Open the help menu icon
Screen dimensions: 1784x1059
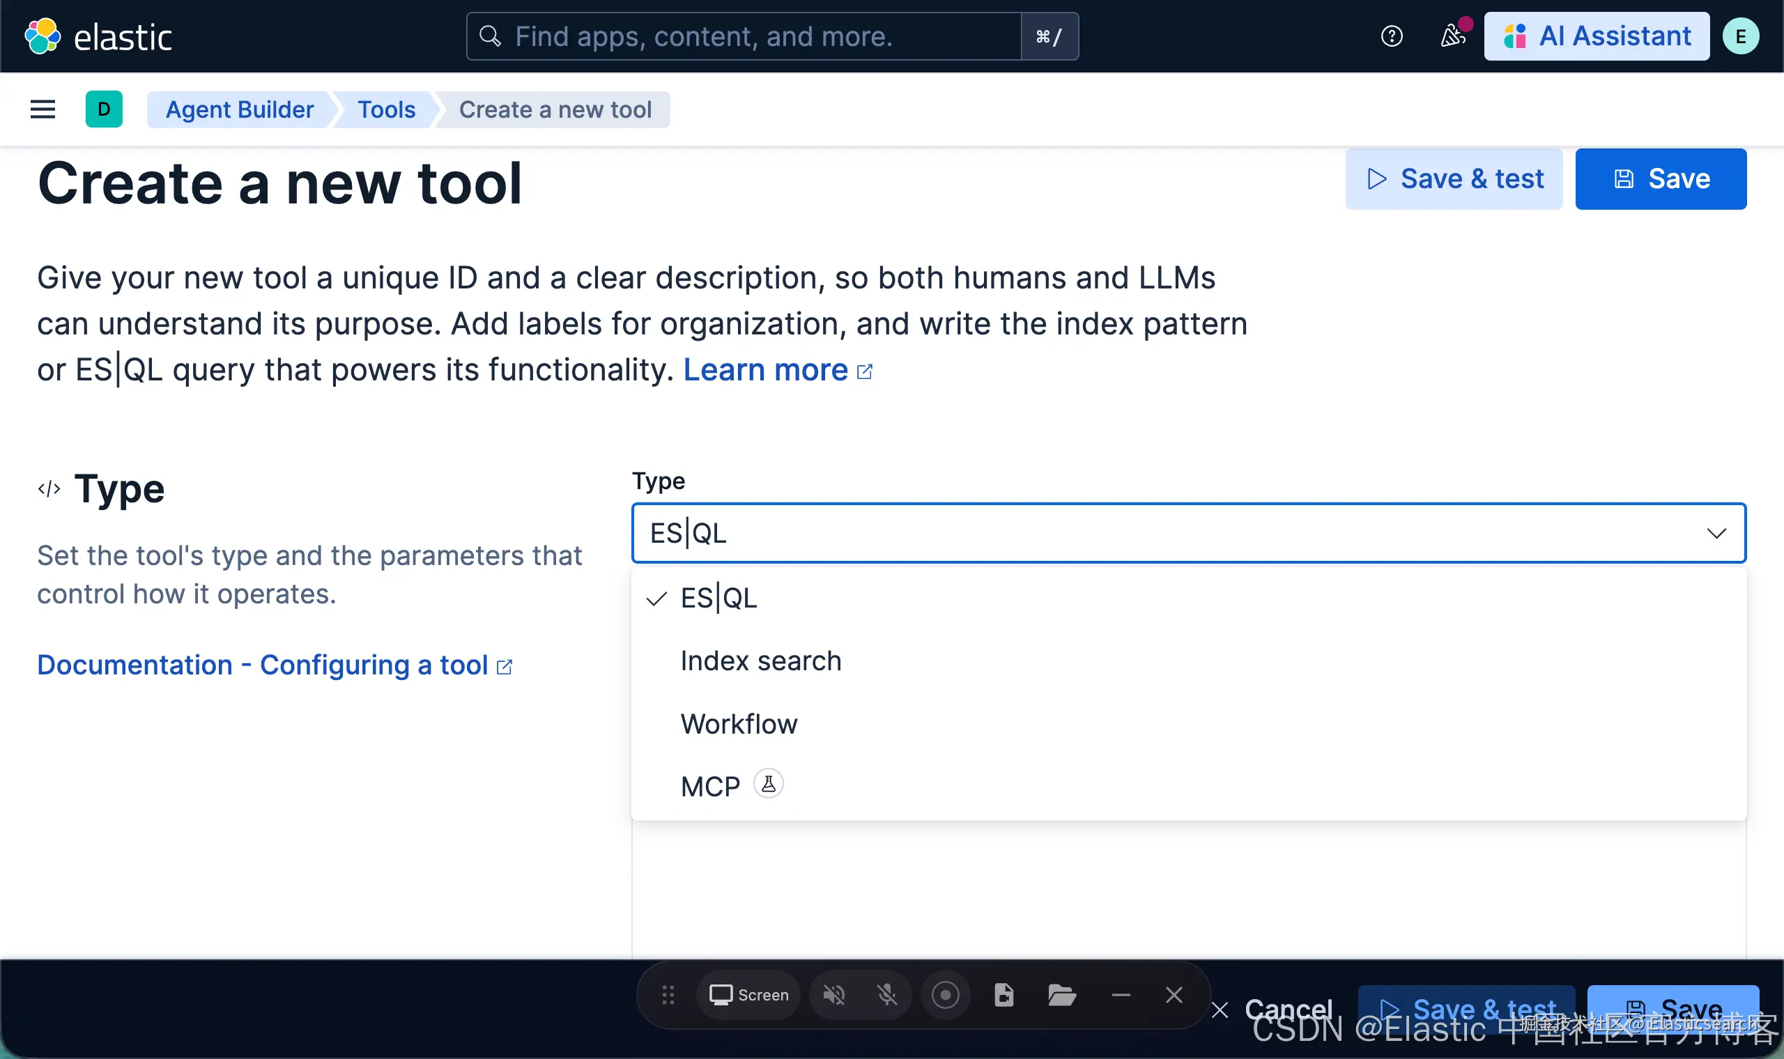[x=1391, y=36]
